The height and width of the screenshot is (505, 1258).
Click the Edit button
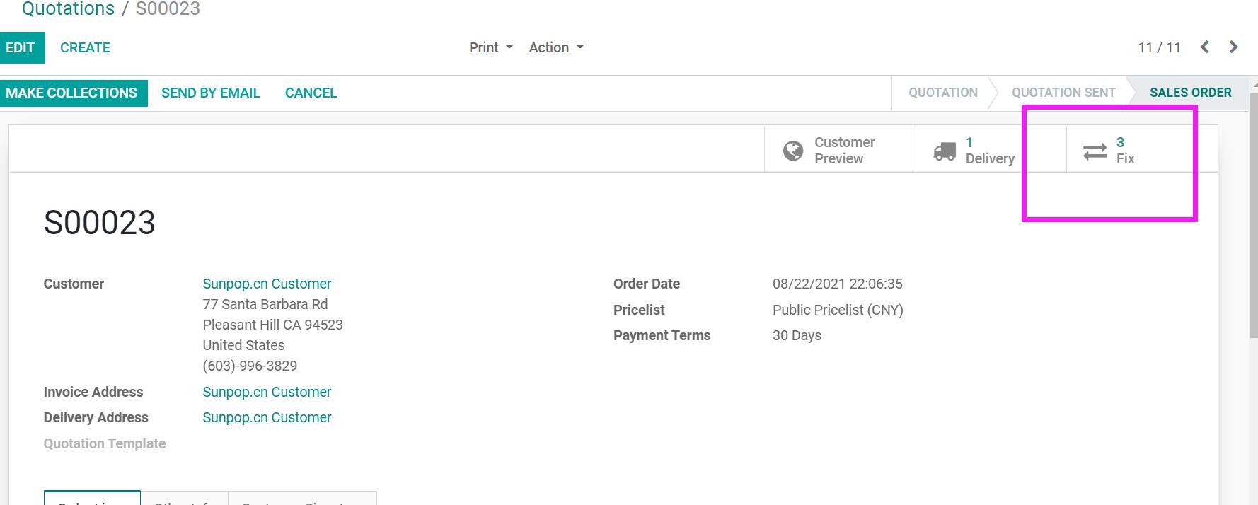(x=21, y=47)
